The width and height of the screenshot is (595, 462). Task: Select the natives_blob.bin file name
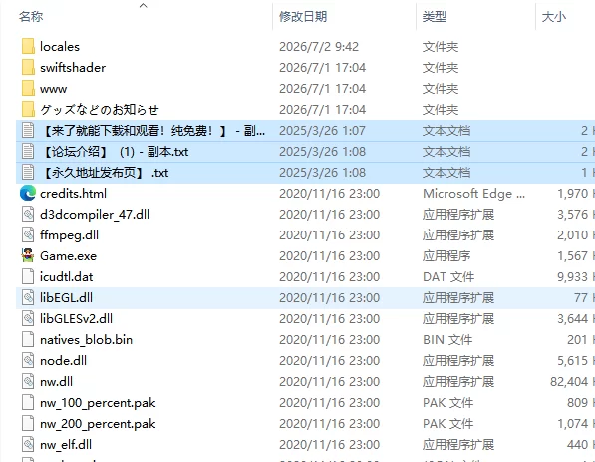tap(86, 339)
